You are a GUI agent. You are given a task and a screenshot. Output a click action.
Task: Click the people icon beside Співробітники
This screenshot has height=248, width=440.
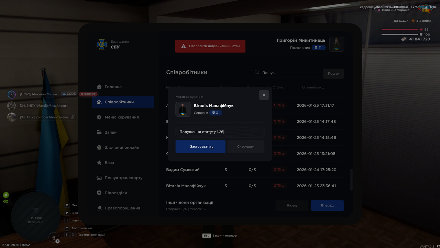tap(99, 102)
